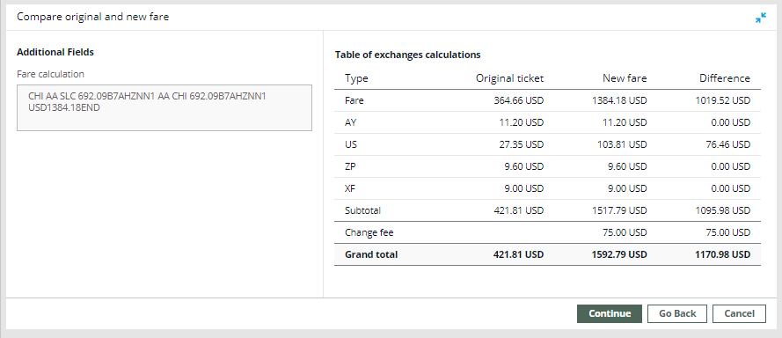The image size is (782, 338).
Task: Click the AY tax row label
Action: pos(351,122)
